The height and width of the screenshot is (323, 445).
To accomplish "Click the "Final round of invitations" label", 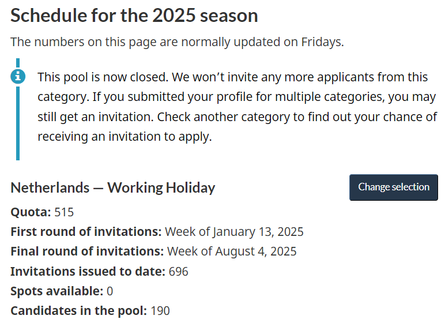I will coord(88,251).
